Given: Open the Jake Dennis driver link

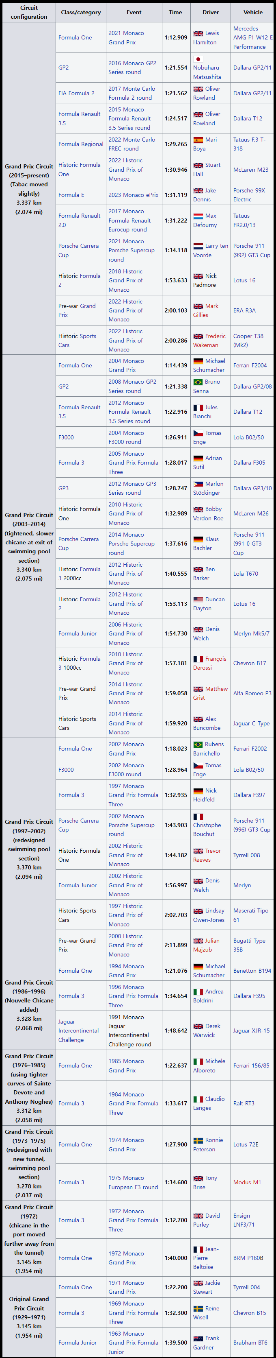Looking at the screenshot, I should (205, 195).
